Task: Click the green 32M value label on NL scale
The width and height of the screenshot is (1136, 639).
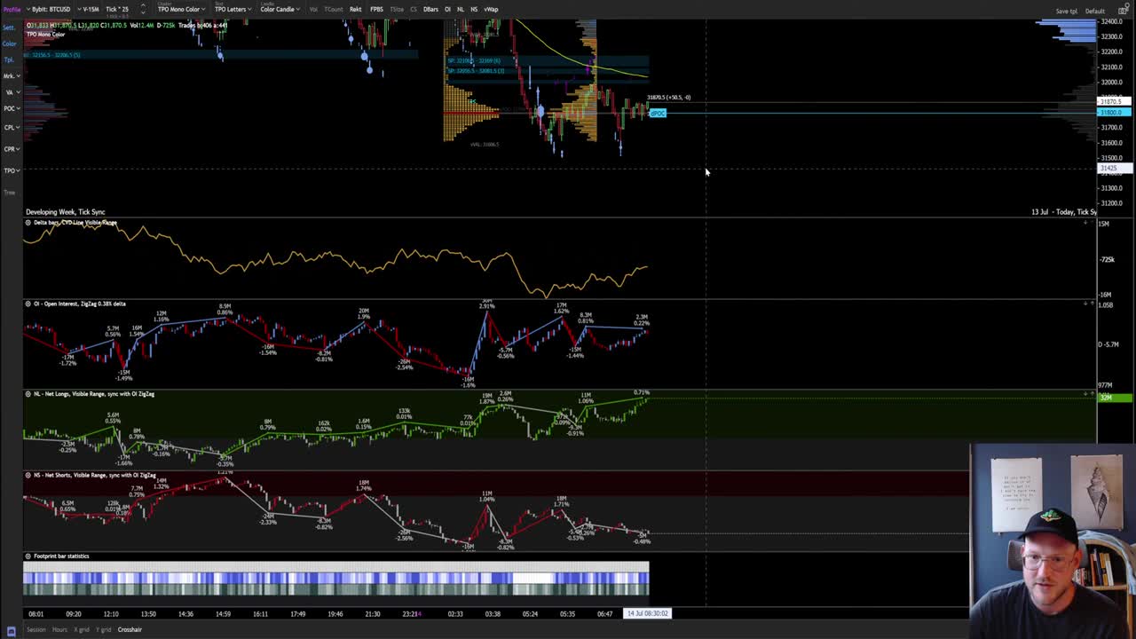Action: pos(1114,398)
